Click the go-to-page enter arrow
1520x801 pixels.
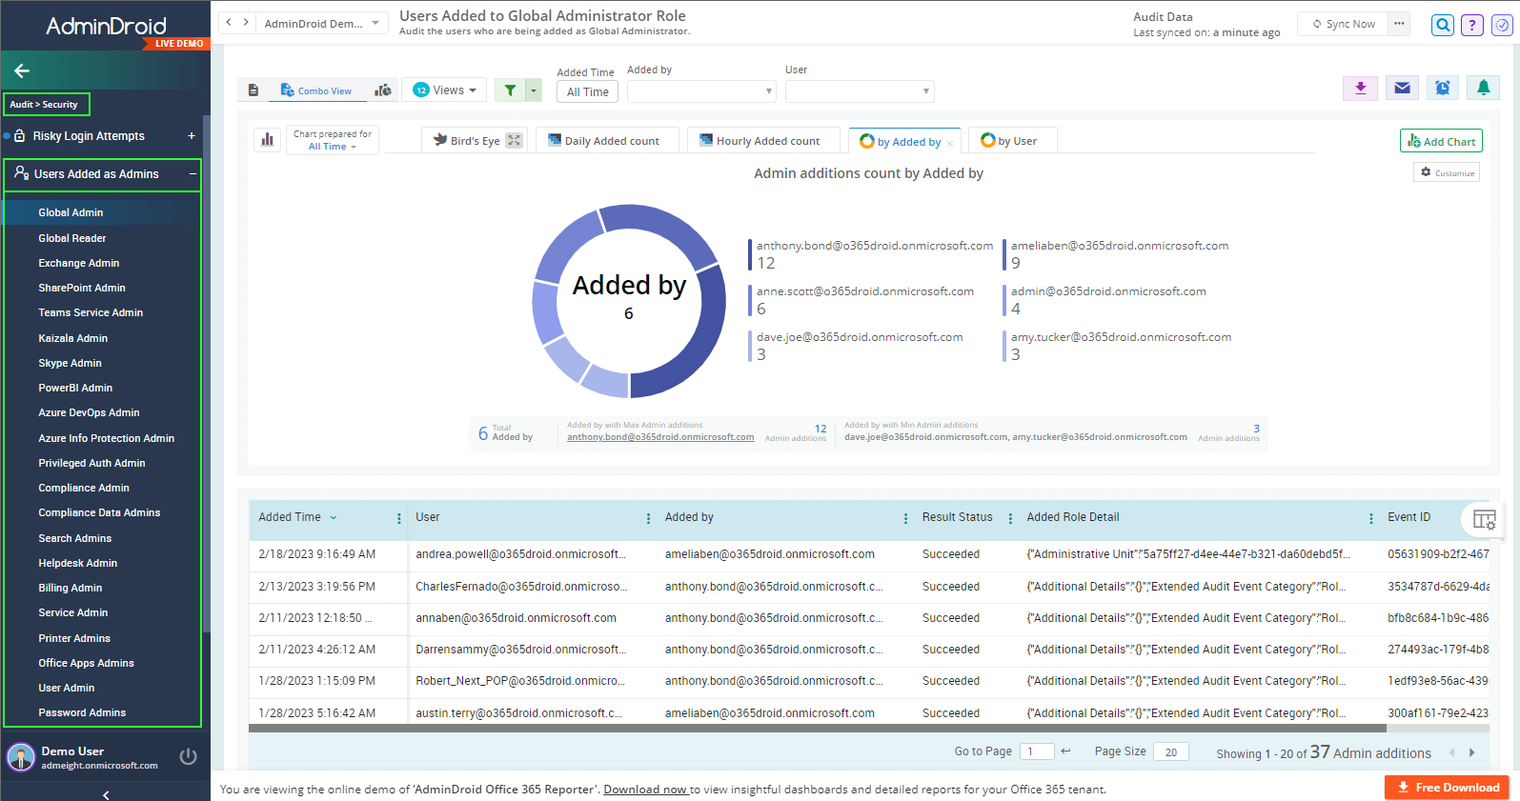coord(1065,751)
